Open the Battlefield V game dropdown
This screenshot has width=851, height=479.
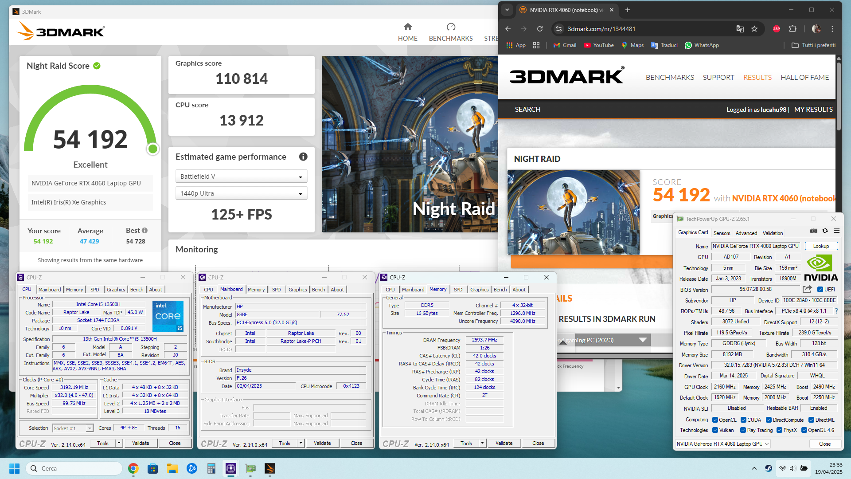[x=241, y=177]
